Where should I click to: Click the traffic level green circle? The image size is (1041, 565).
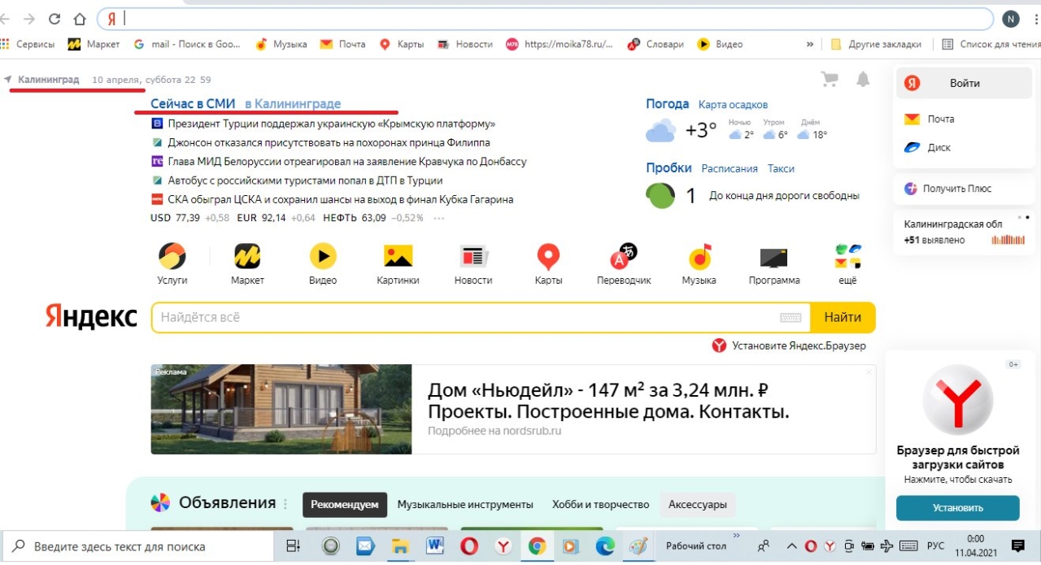(660, 195)
